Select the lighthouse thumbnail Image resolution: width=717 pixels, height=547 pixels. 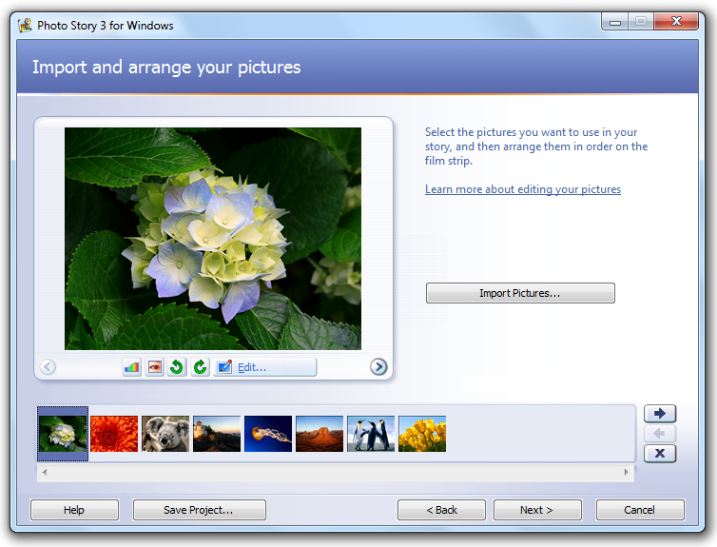point(217,434)
